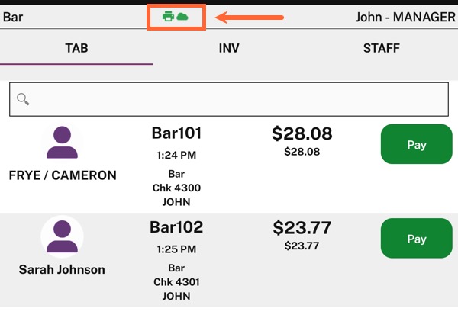Select the Sarah Johnson customer name
Screen dimensions: 458x318
tap(62, 269)
